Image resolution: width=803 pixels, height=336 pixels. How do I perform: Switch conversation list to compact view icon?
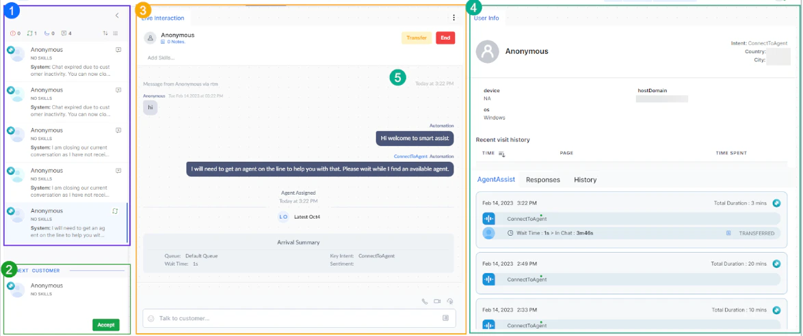(116, 33)
